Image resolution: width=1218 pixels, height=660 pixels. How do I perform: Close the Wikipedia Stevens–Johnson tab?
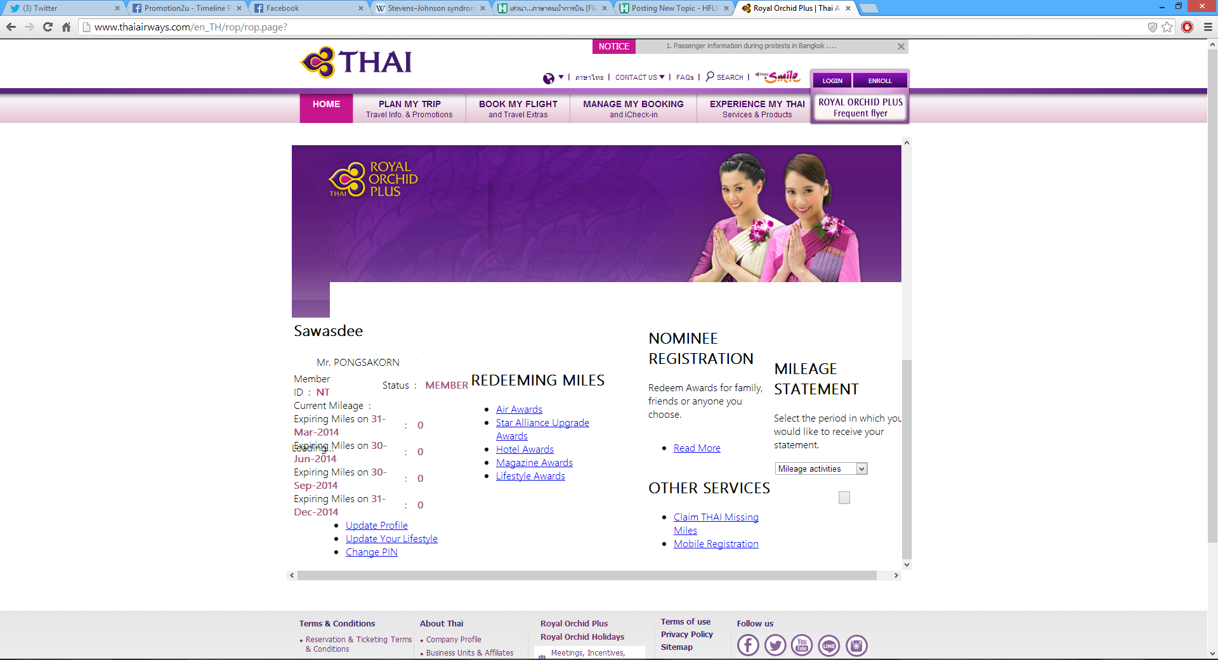coord(483,8)
